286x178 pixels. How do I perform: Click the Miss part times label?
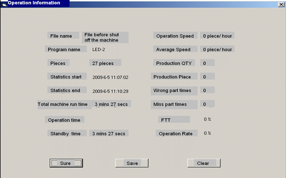[174, 104]
